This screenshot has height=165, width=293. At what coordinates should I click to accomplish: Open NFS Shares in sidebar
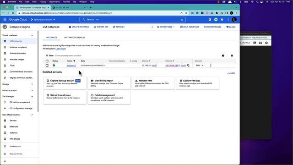coord(15,139)
